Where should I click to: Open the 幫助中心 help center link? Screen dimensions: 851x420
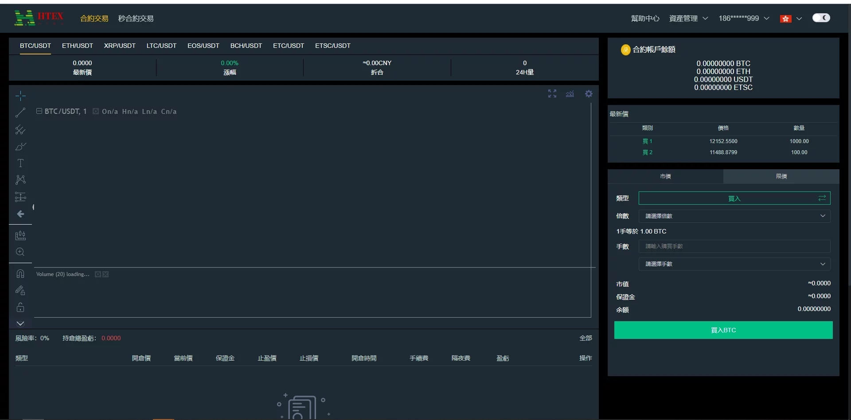(x=645, y=19)
